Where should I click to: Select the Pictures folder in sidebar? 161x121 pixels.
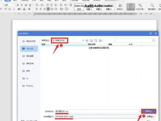(28, 86)
